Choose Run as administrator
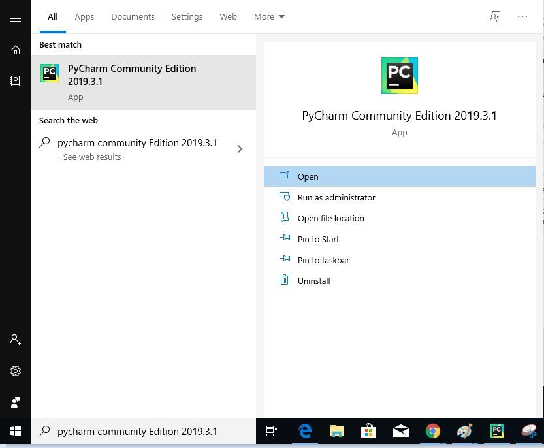Image resolution: width=544 pixels, height=448 pixels. coord(399,197)
